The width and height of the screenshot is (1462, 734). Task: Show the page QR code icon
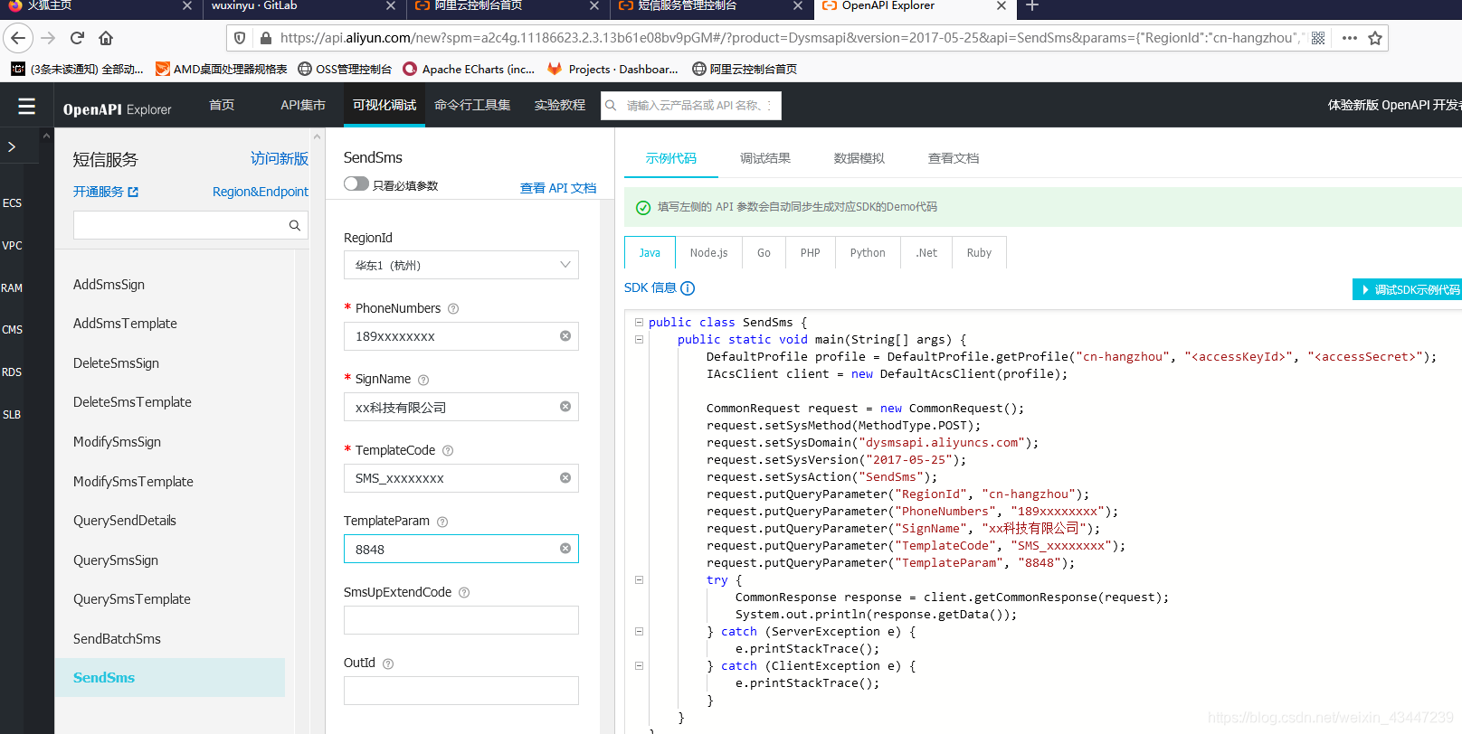pyautogui.click(x=1318, y=38)
